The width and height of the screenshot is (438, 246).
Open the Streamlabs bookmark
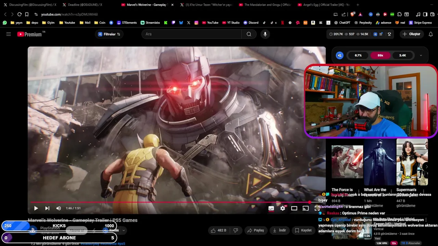pos(150,23)
